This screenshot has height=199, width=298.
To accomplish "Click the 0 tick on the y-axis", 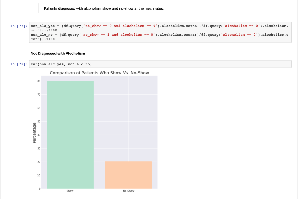I will [x=39, y=189].
